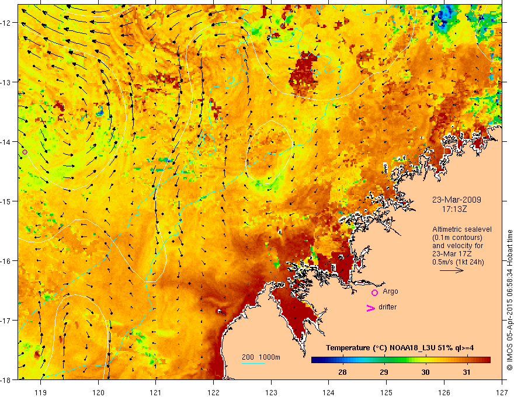Click the temperature color bar

click(401, 360)
